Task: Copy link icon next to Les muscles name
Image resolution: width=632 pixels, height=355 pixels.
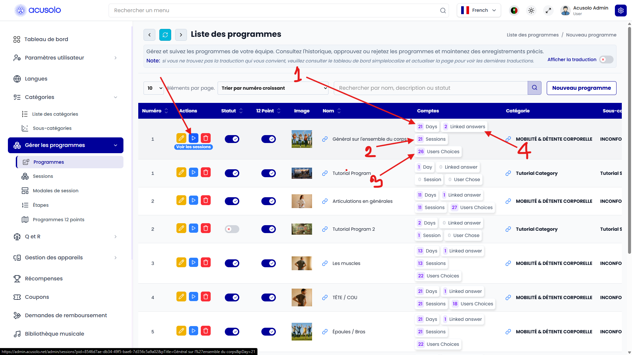Action: [x=325, y=263]
